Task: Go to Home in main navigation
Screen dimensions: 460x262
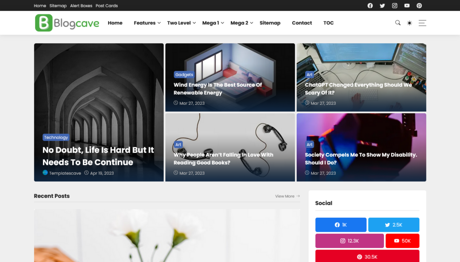Action: (115, 23)
